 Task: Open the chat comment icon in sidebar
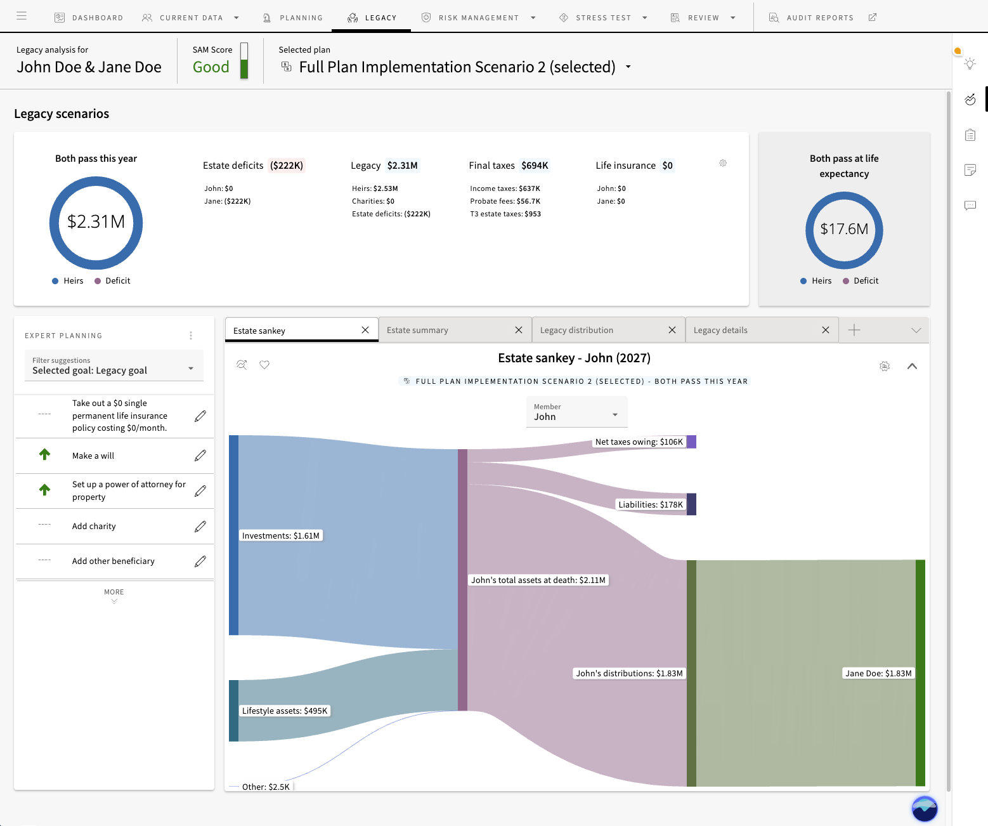click(970, 206)
